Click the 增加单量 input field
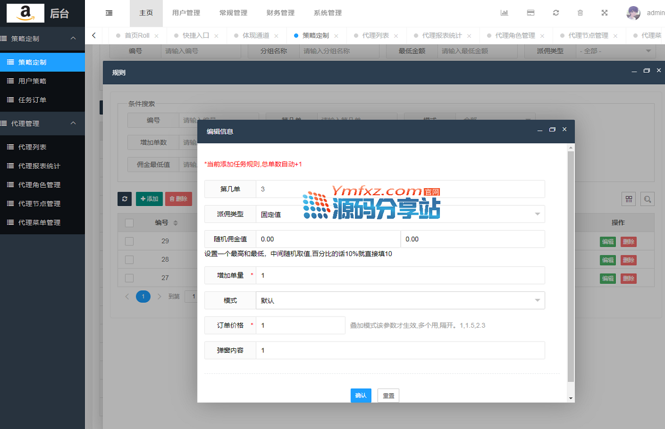The height and width of the screenshot is (429, 665). coord(400,275)
